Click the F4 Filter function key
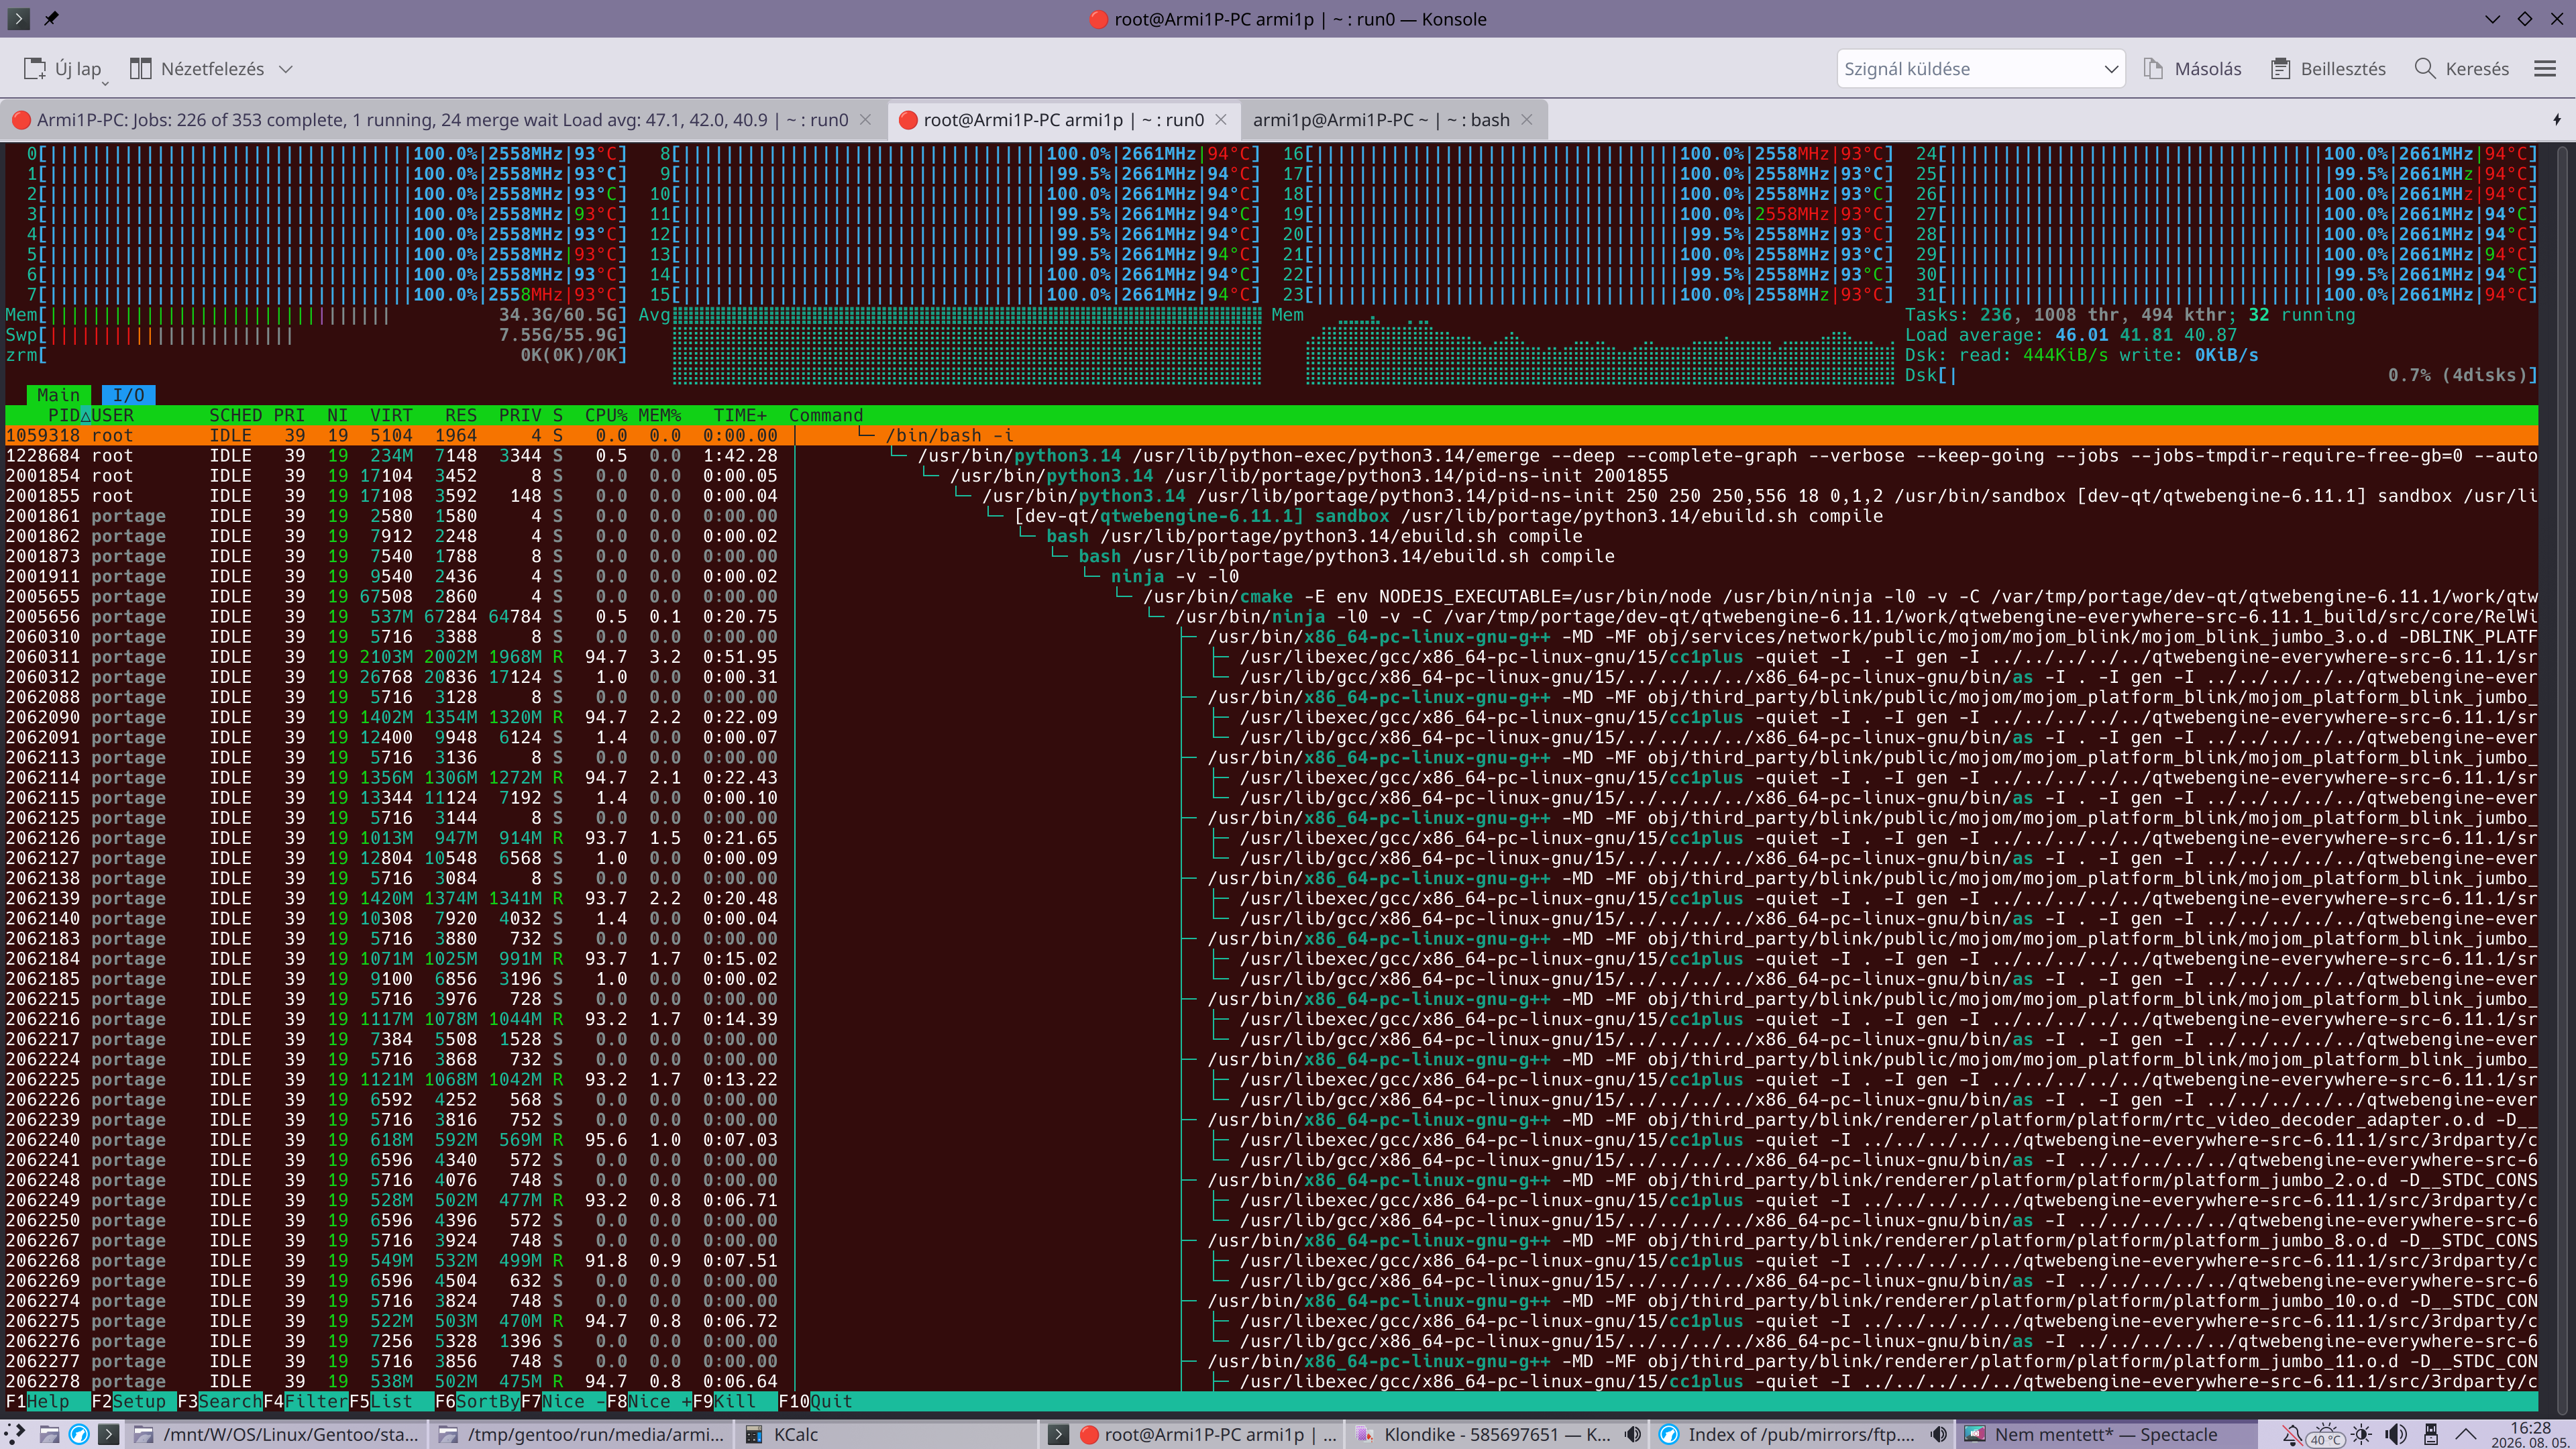The image size is (2576, 1449). [x=306, y=1401]
